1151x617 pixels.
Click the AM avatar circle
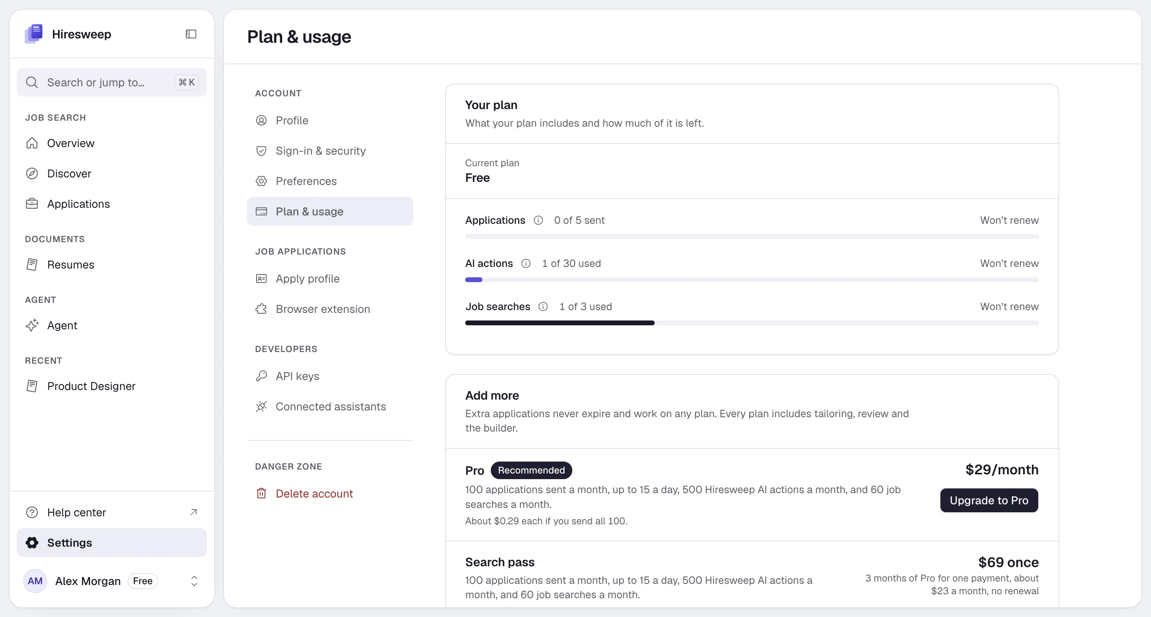click(x=35, y=581)
